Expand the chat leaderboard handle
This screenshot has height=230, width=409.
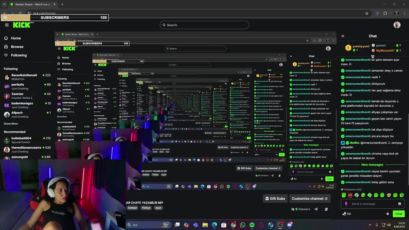(373, 57)
